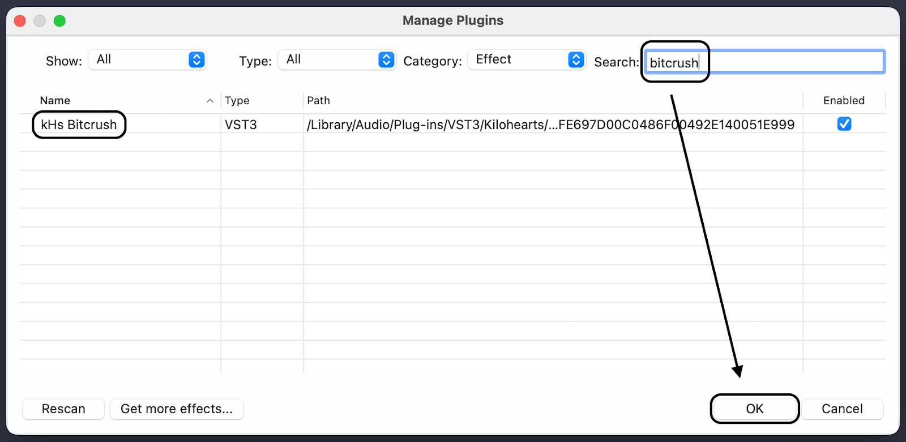Click the VST3 type cell

[241, 125]
